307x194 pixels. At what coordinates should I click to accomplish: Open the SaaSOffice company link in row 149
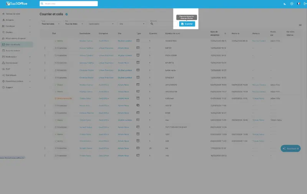pos(104,156)
